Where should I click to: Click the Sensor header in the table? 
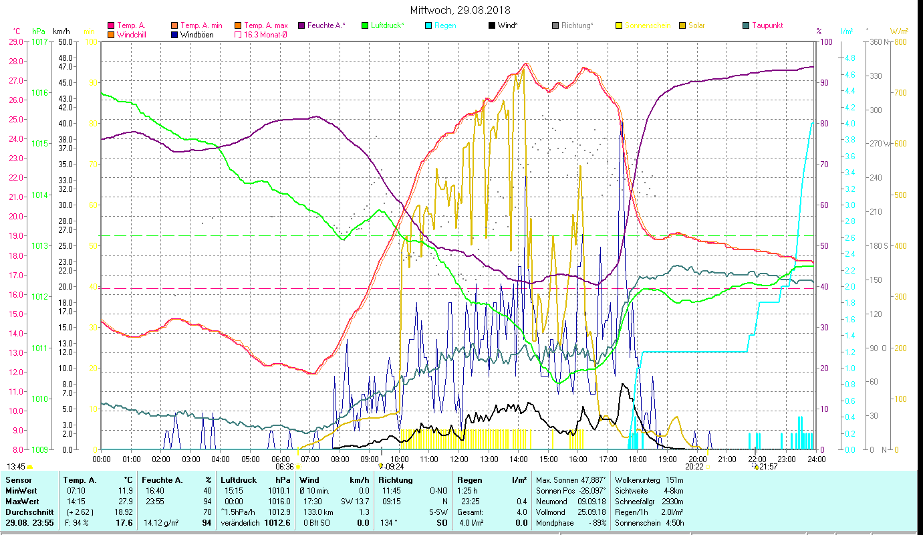(18, 480)
